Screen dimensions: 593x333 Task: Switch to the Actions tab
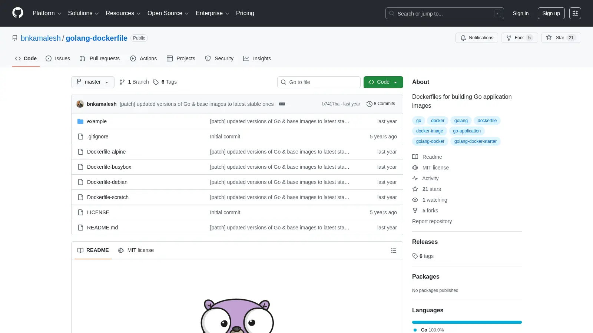(143, 58)
